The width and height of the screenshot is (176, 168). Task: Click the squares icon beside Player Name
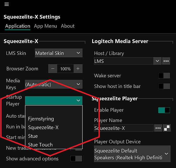coord(167,128)
